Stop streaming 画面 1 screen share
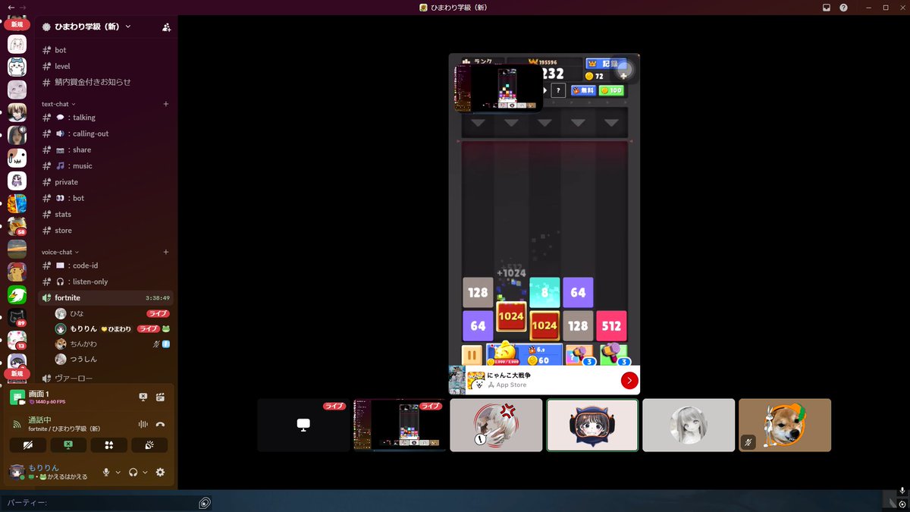Screen dimensions: 910x512 (143, 397)
